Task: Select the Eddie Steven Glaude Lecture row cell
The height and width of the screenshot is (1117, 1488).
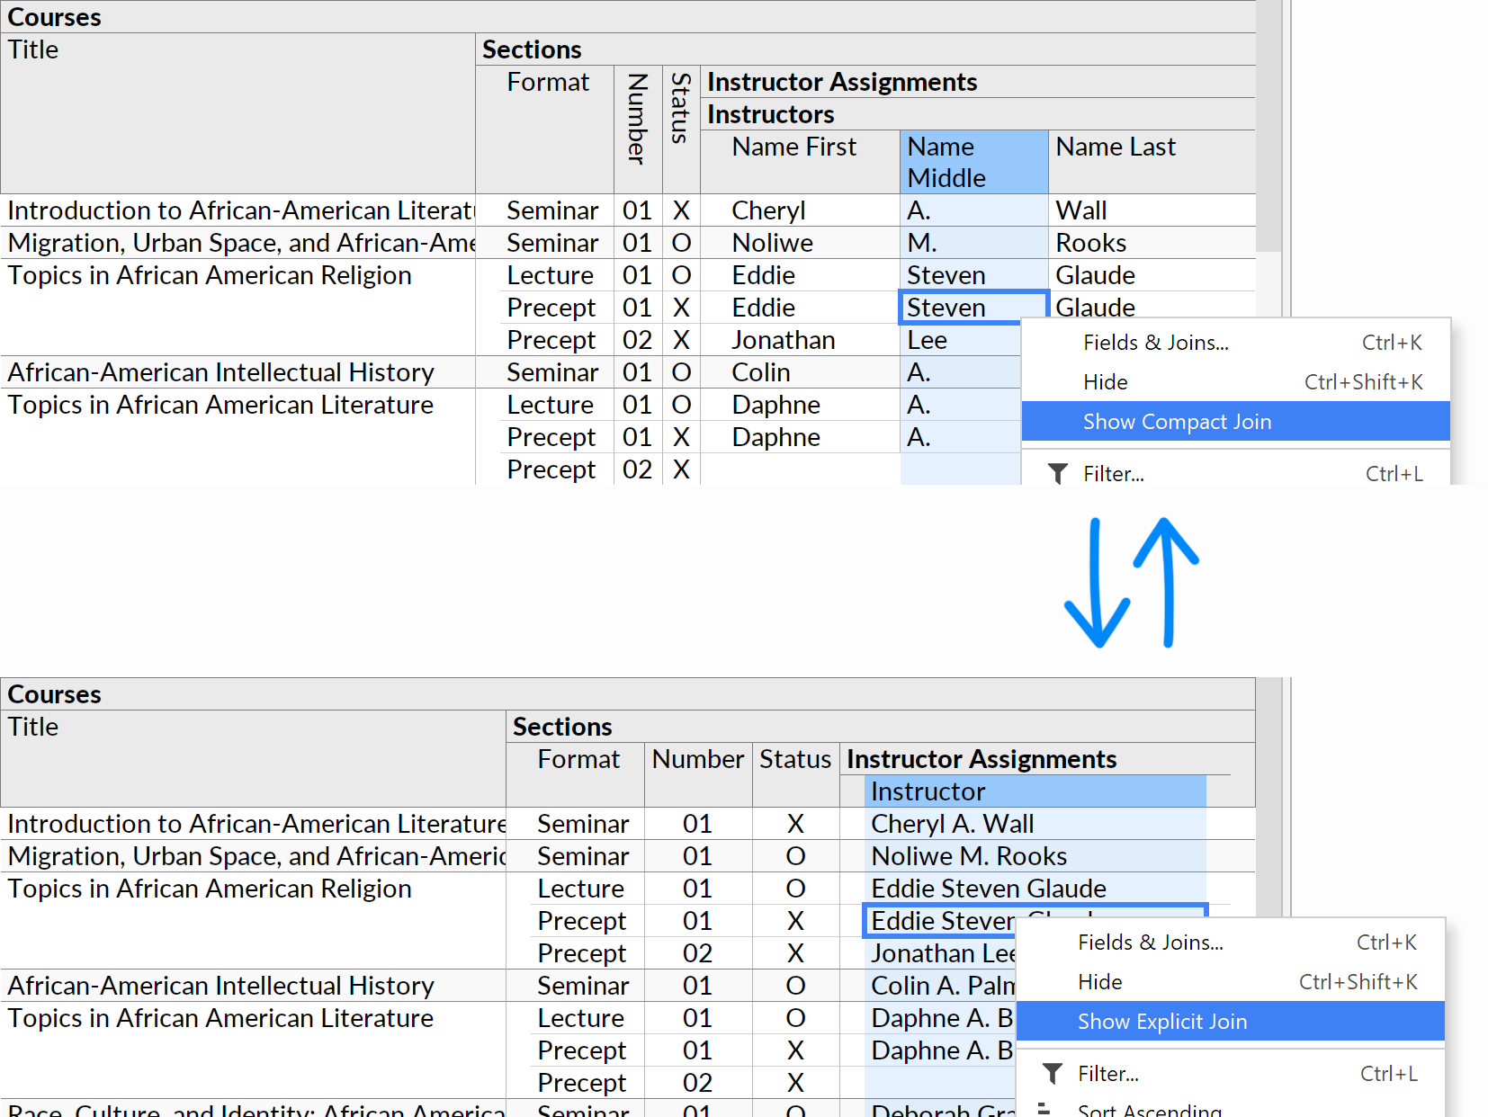Action: (988, 889)
